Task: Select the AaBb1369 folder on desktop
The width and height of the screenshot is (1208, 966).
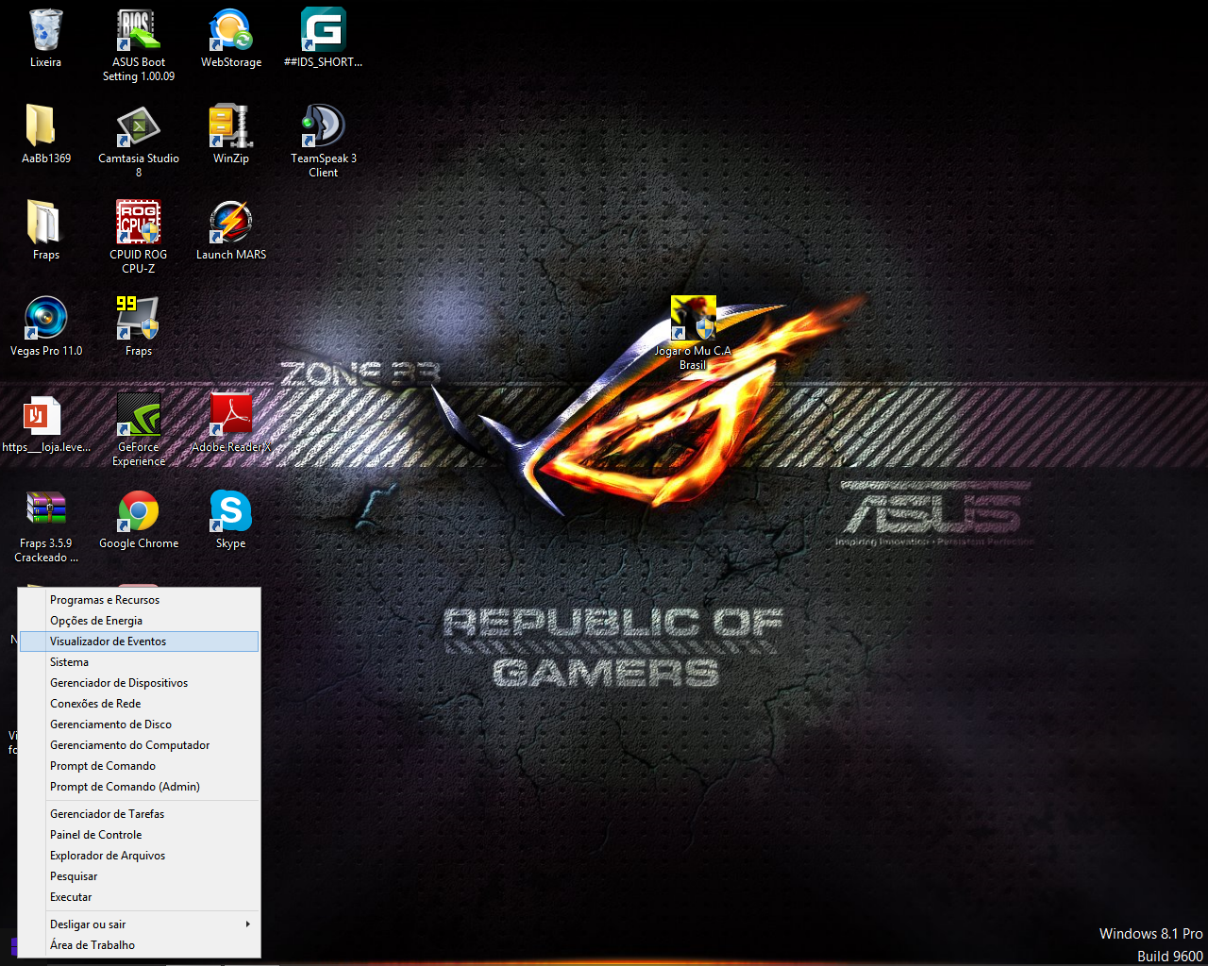Action: click(45, 127)
